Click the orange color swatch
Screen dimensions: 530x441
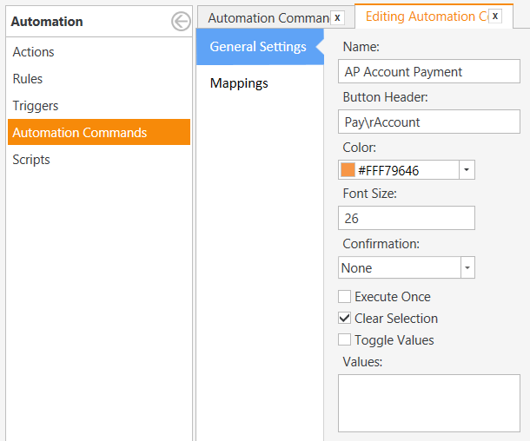[348, 170]
